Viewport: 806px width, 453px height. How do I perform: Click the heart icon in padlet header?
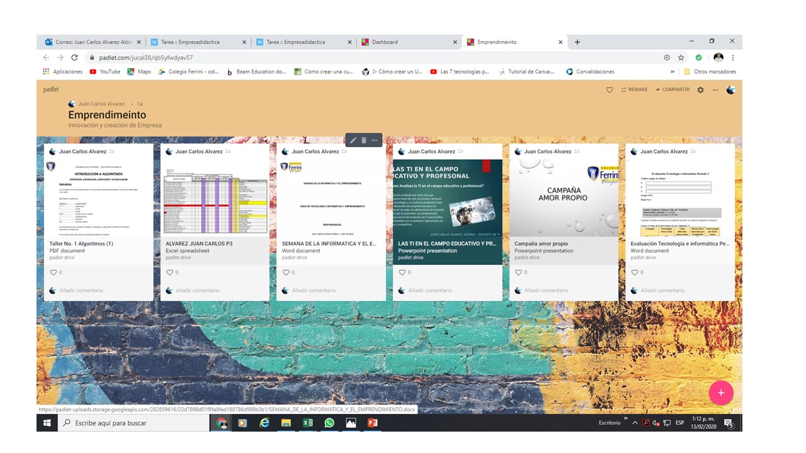tap(609, 90)
